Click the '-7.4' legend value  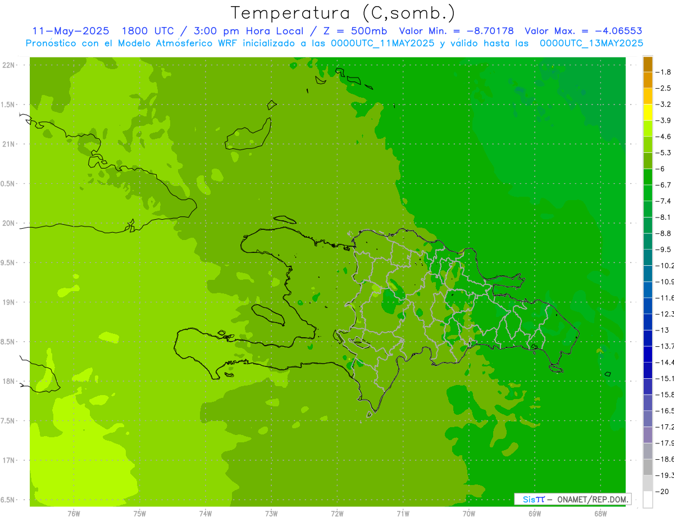664,201
